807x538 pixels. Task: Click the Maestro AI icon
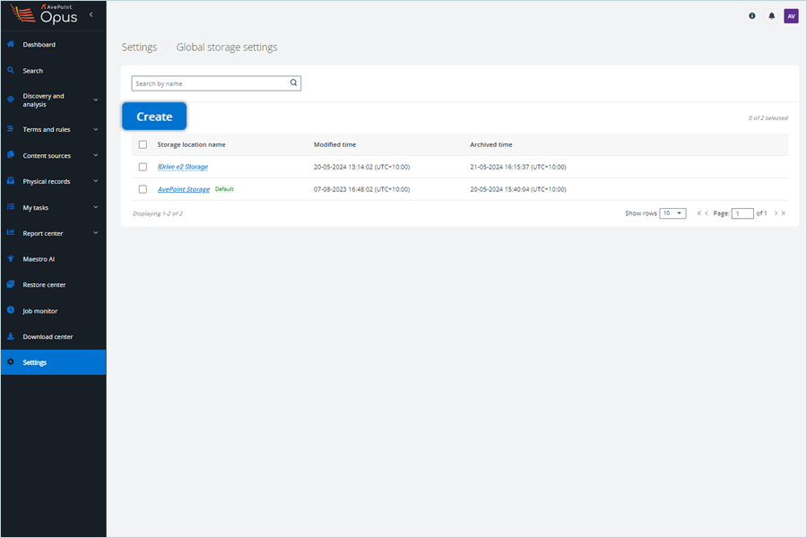[x=10, y=258]
